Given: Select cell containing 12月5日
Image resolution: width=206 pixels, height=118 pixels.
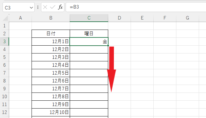Looking at the screenshot, I should [x=51, y=73].
